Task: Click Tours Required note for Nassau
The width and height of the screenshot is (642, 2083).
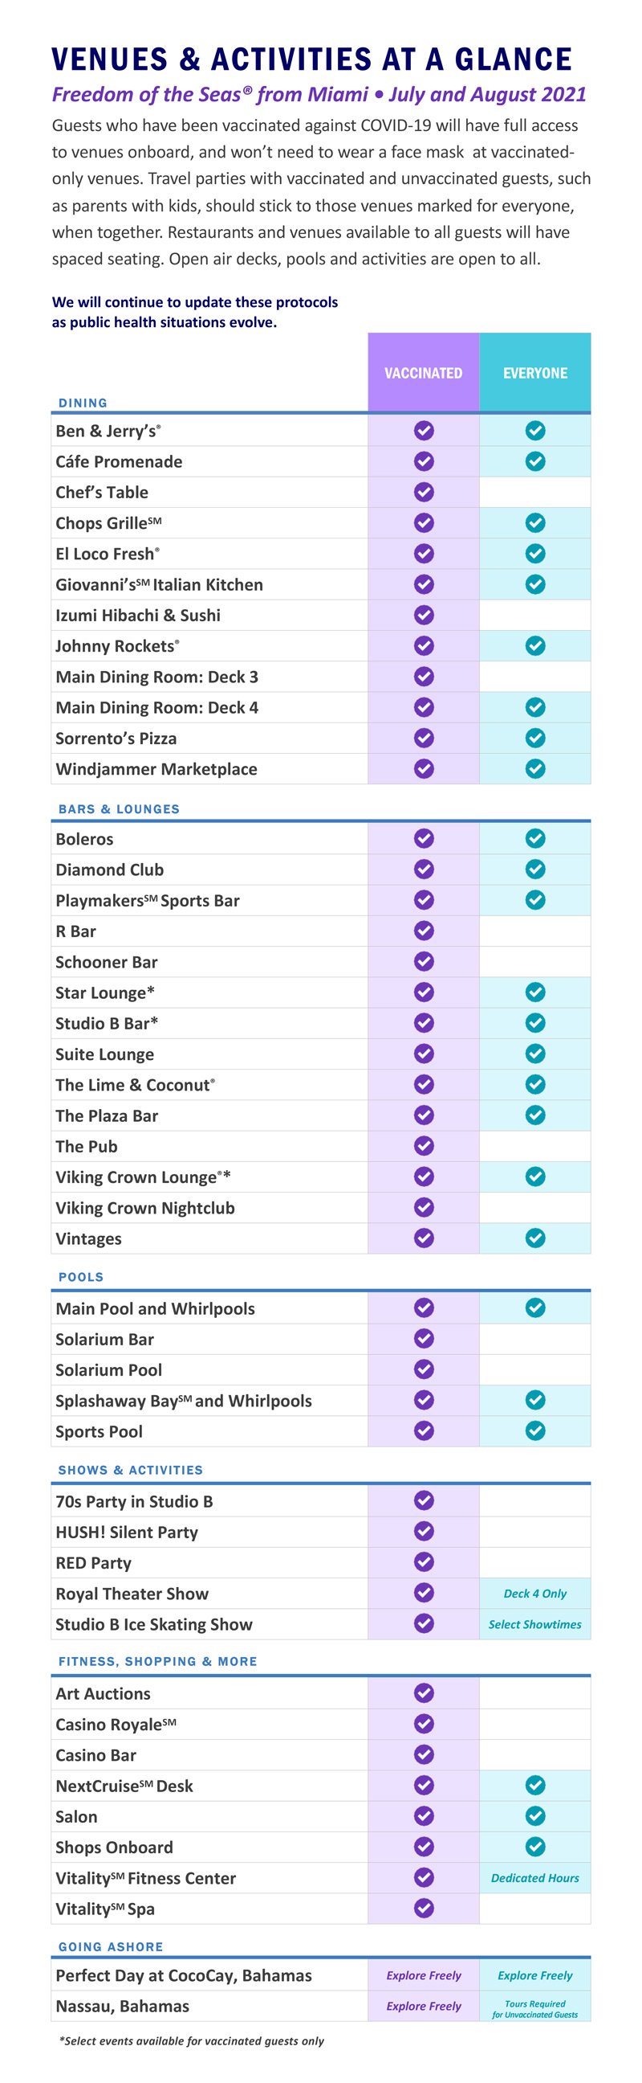Action: [x=535, y=2008]
